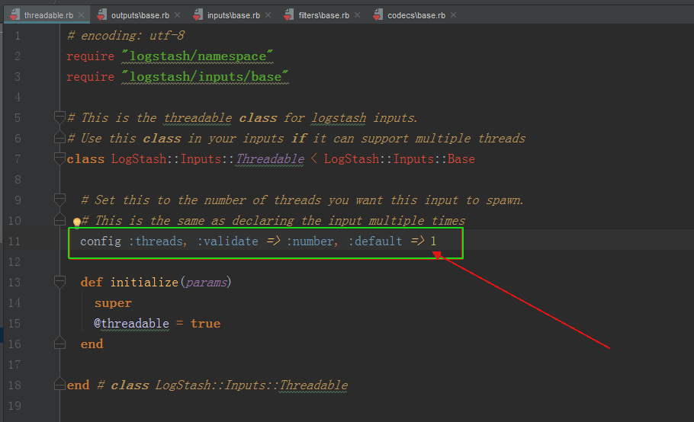Screen dimensions: 694x422
Task: Close the inputs\base.rb tab
Action: [268, 15]
